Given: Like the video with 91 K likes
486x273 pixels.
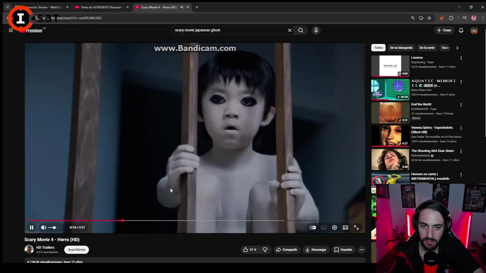Looking at the screenshot, I should tap(250, 249).
